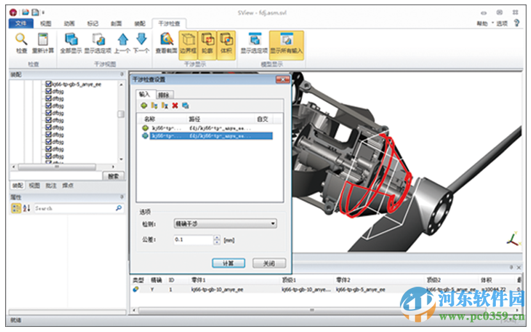531x332 pixels.
Task: Switch to the 批注 tab under the assembly tree
Action: 51,186
